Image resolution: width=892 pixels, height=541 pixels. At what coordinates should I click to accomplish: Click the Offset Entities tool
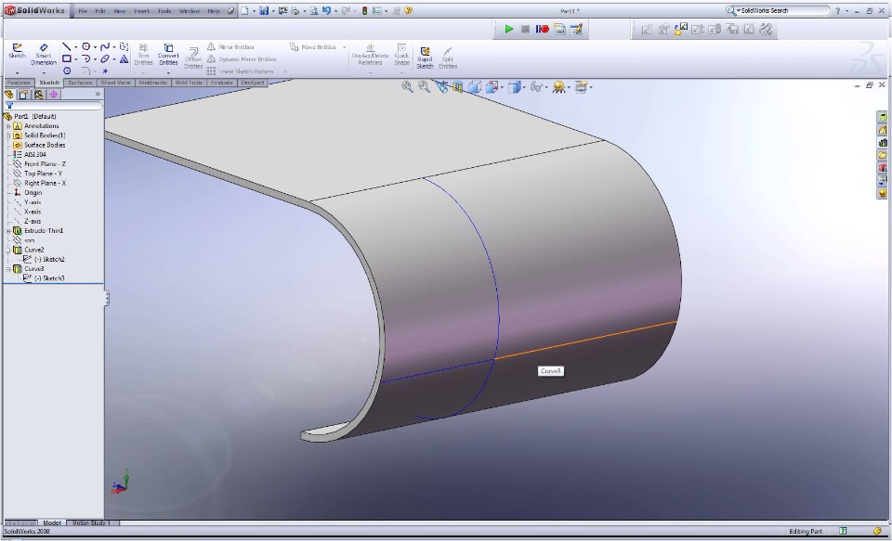point(193,58)
